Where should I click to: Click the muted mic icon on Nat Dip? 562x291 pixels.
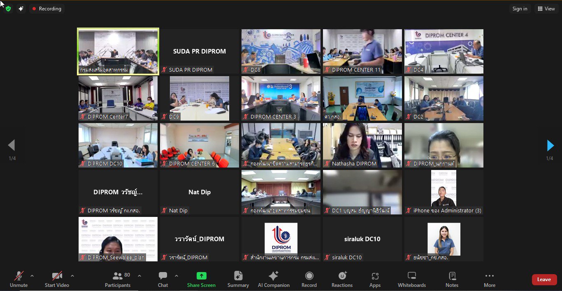pyautogui.click(x=164, y=211)
